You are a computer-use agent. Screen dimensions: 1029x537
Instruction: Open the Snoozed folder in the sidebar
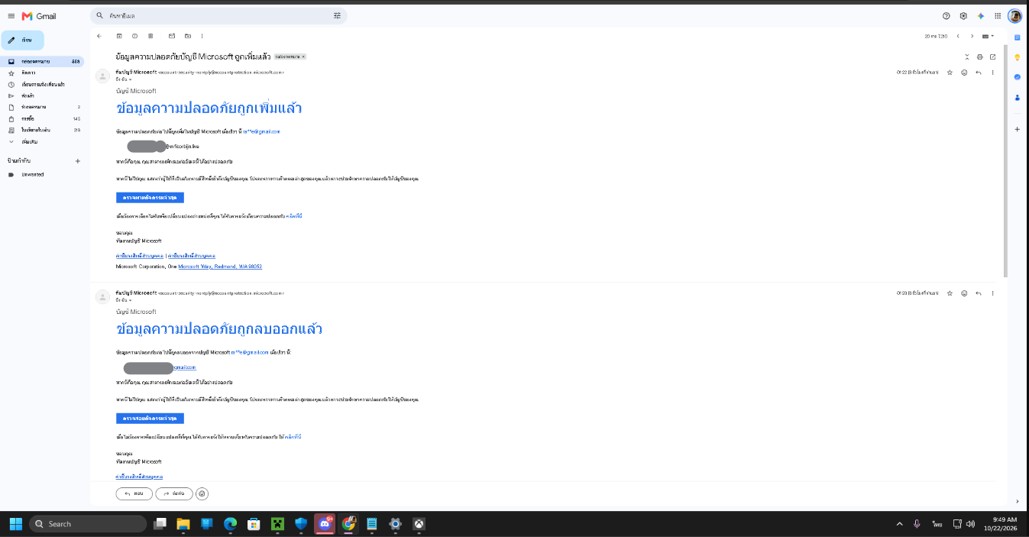pyautogui.click(x=42, y=84)
